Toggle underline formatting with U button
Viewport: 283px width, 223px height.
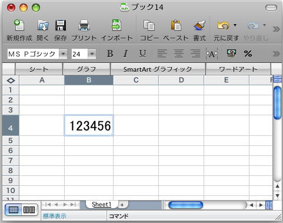pos(142,54)
